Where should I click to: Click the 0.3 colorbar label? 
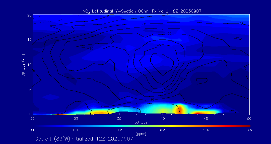[163, 130]
